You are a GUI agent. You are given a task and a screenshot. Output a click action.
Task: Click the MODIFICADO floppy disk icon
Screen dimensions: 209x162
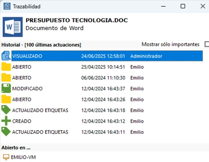pos(6,88)
